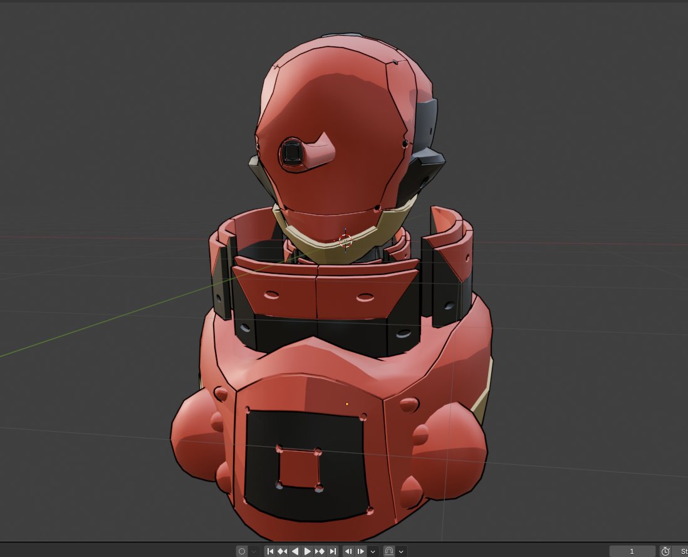Click the Start frame field
This screenshot has height=557, width=688.
pos(684,551)
